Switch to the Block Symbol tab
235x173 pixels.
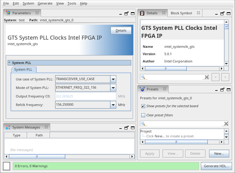(x=181, y=13)
